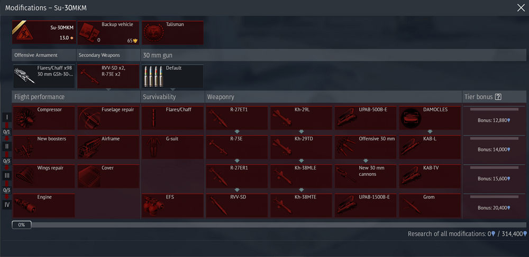Click the Talisman button
This screenshot has width=529, height=257.
[172, 33]
